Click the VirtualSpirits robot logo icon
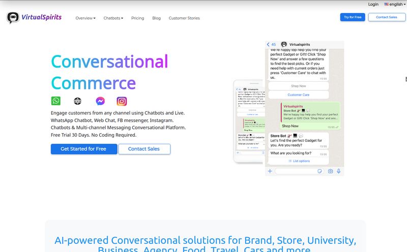 click(13, 18)
